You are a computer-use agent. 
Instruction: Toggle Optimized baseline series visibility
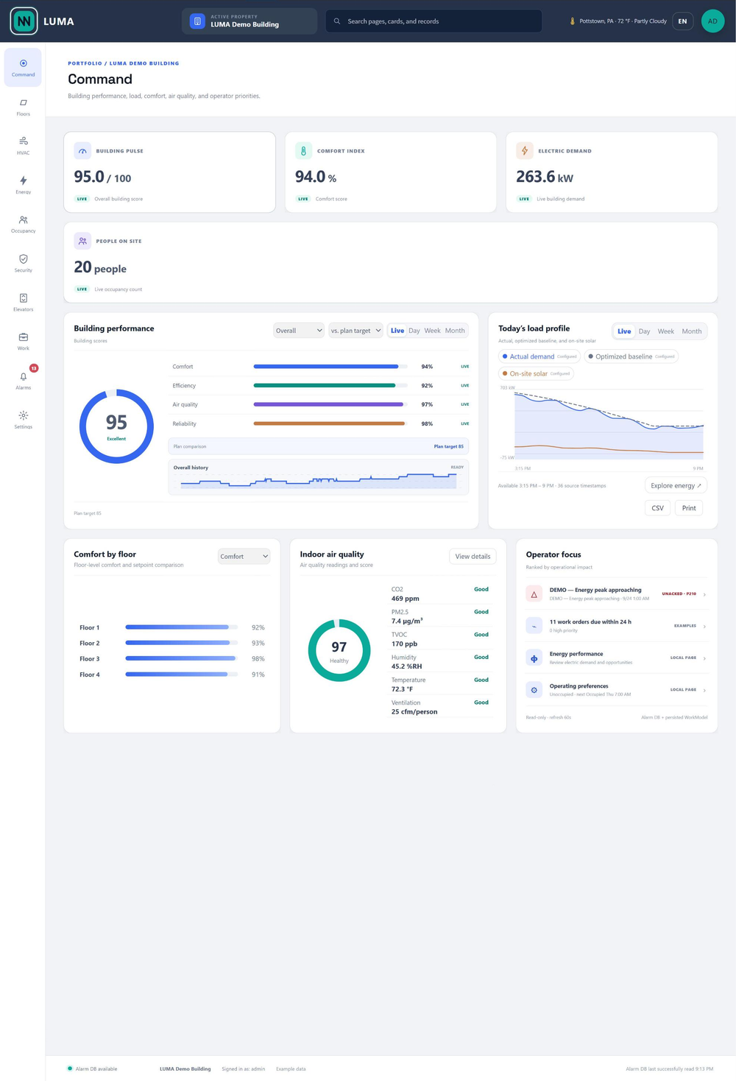point(631,356)
